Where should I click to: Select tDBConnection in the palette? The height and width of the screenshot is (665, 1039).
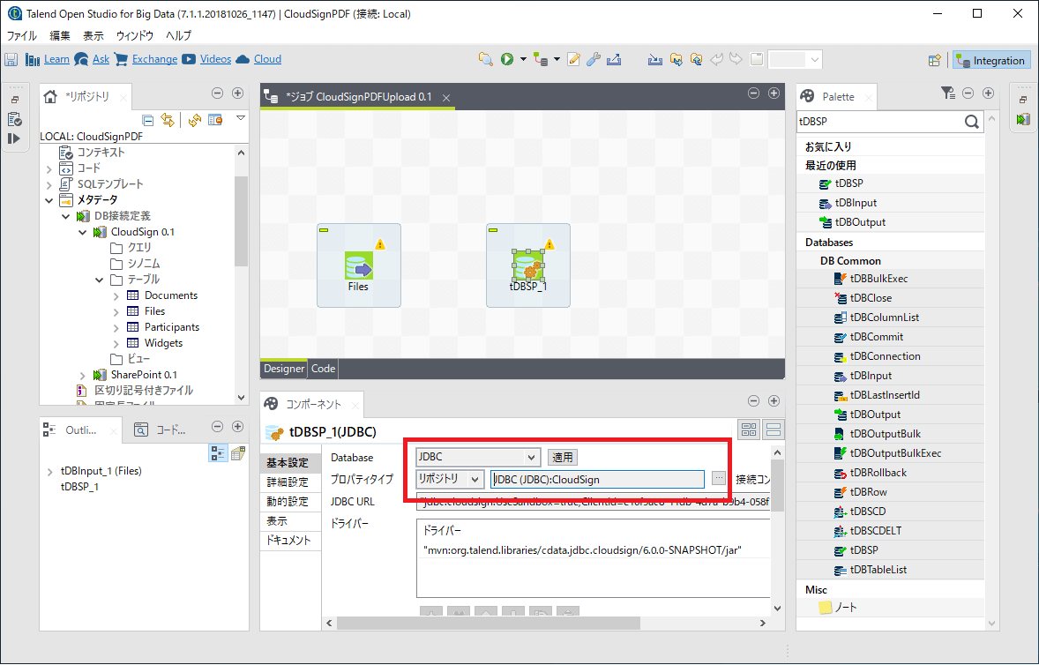tap(886, 356)
